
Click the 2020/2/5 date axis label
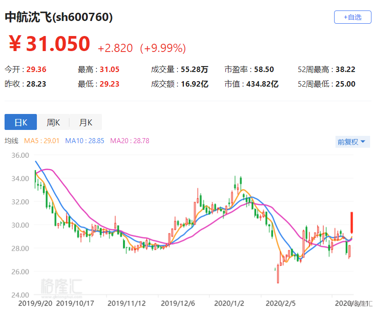tap(280, 304)
